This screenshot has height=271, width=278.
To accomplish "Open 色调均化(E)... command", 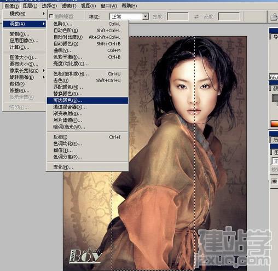I will click(x=88, y=144).
